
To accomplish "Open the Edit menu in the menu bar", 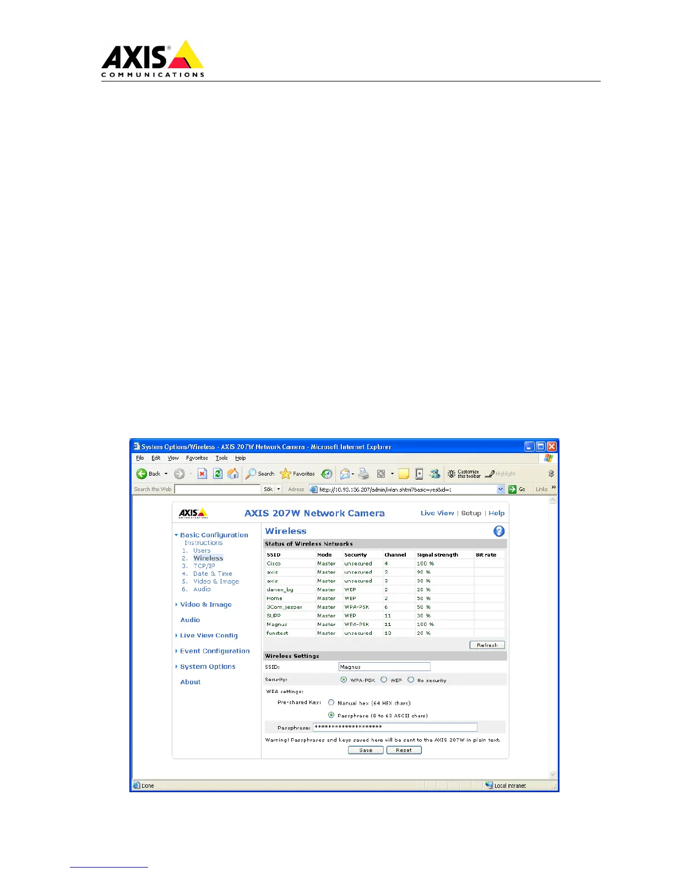I will coord(156,458).
